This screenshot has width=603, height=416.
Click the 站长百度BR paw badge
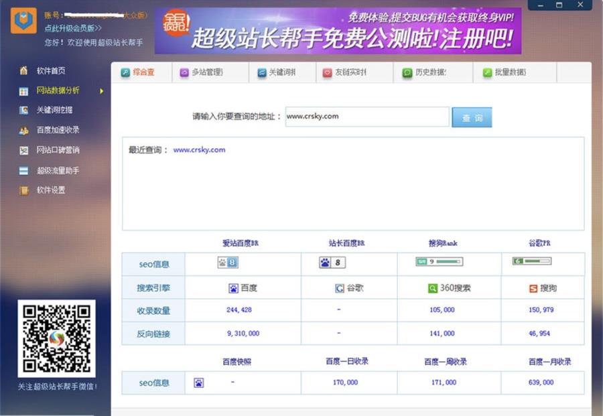(x=332, y=263)
